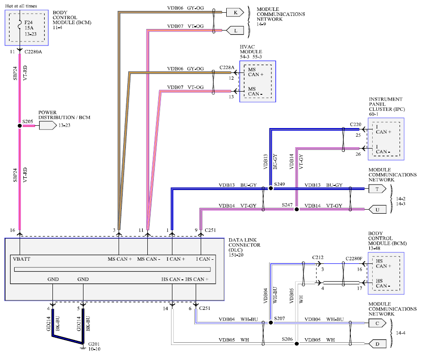Click the VBATT pin label in the DLC

pos(21,259)
